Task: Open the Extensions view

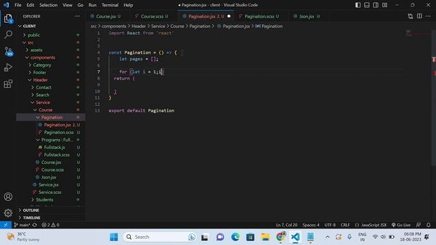Action: (x=8, y=84)
